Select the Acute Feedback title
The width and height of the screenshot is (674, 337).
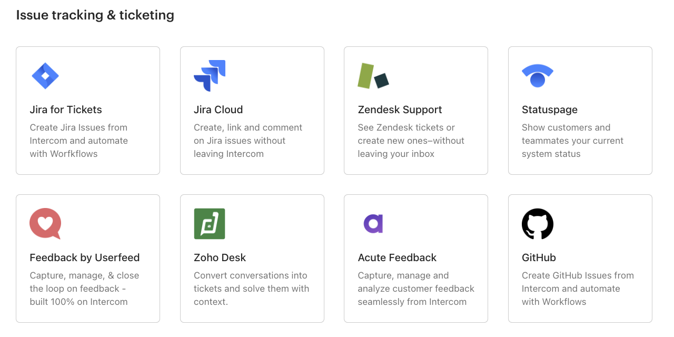[397, 257]
